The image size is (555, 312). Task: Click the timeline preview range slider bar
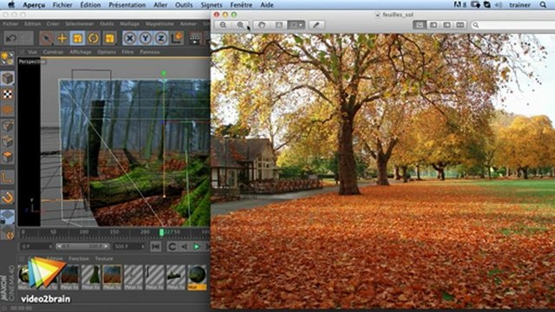(x=83, y=246)
